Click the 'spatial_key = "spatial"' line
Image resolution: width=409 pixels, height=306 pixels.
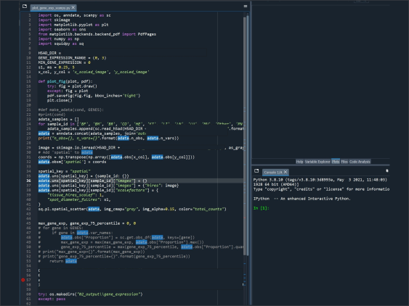pyautogui.click(x=65, y=171)
